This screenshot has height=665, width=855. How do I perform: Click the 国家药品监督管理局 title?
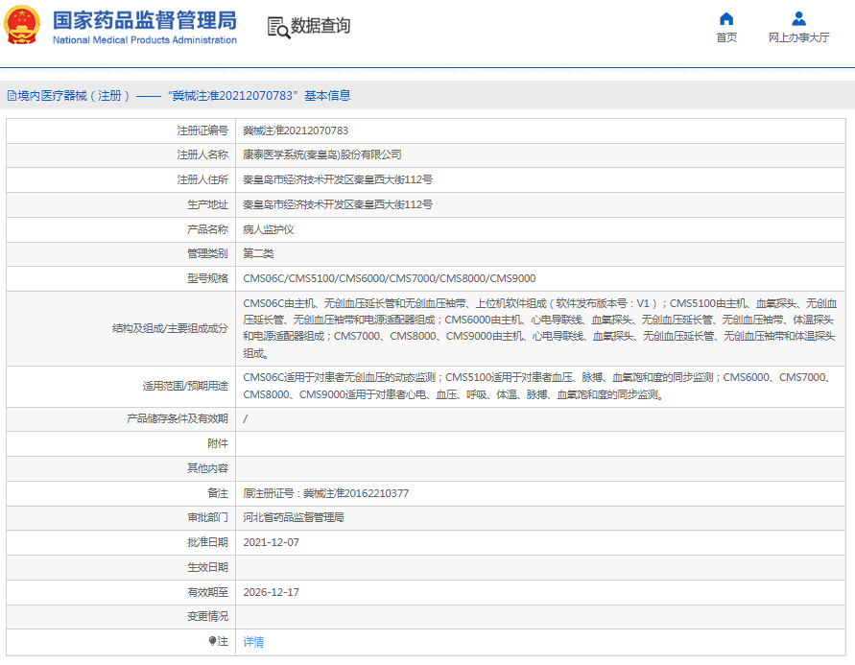[x=145, y=21]
